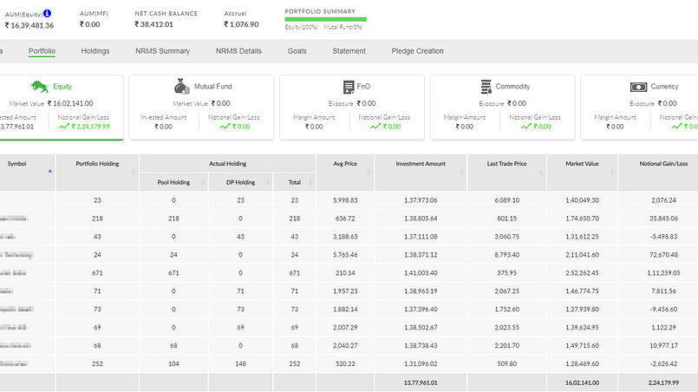The image size is (698, 392).
Task: Click the FnO document icon
Action: [349, 87]
